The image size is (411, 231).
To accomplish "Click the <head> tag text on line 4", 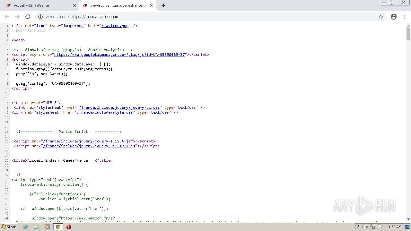I will pyautogui.click(x=18, y=40).
